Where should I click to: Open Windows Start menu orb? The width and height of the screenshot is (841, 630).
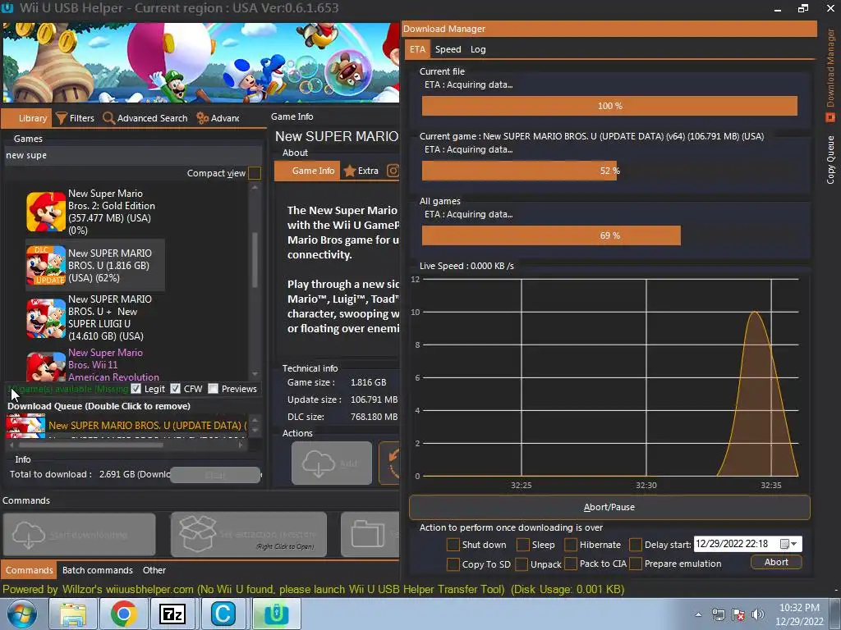pyautogui.click(x=22, y=614)
